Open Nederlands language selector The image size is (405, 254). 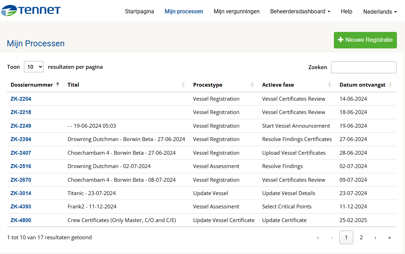[x=380, y=12]
